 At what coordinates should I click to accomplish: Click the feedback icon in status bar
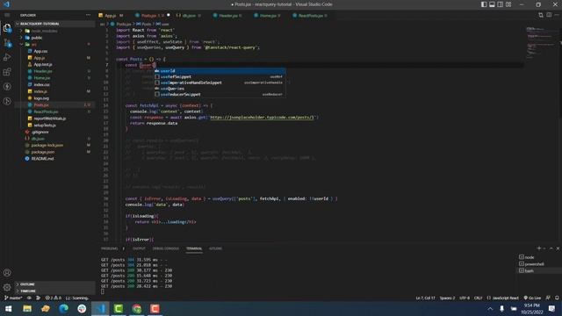548,298
